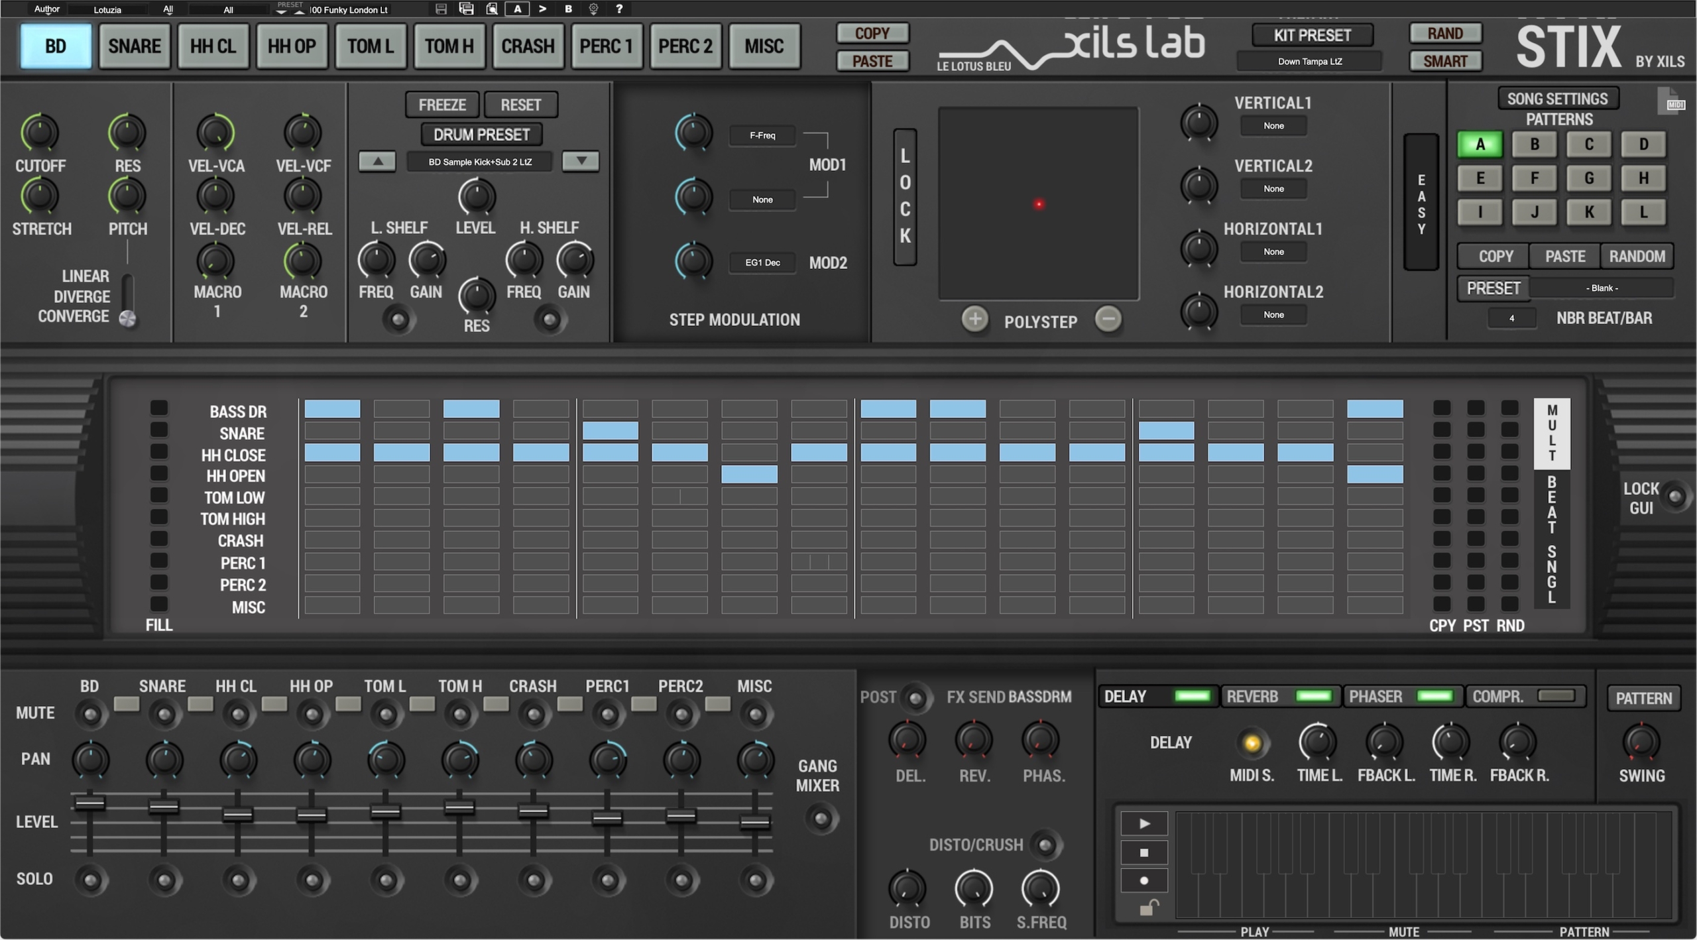
Task: Click the Polystep minus icon
Action: pyautogui.click(x=1108, y=319)
